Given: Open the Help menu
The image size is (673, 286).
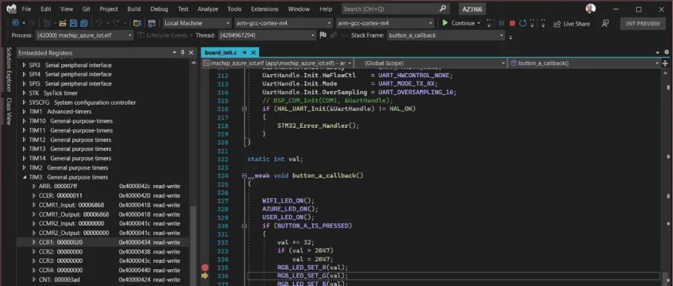Looking at the screenshot, I should tap(326, 9).
